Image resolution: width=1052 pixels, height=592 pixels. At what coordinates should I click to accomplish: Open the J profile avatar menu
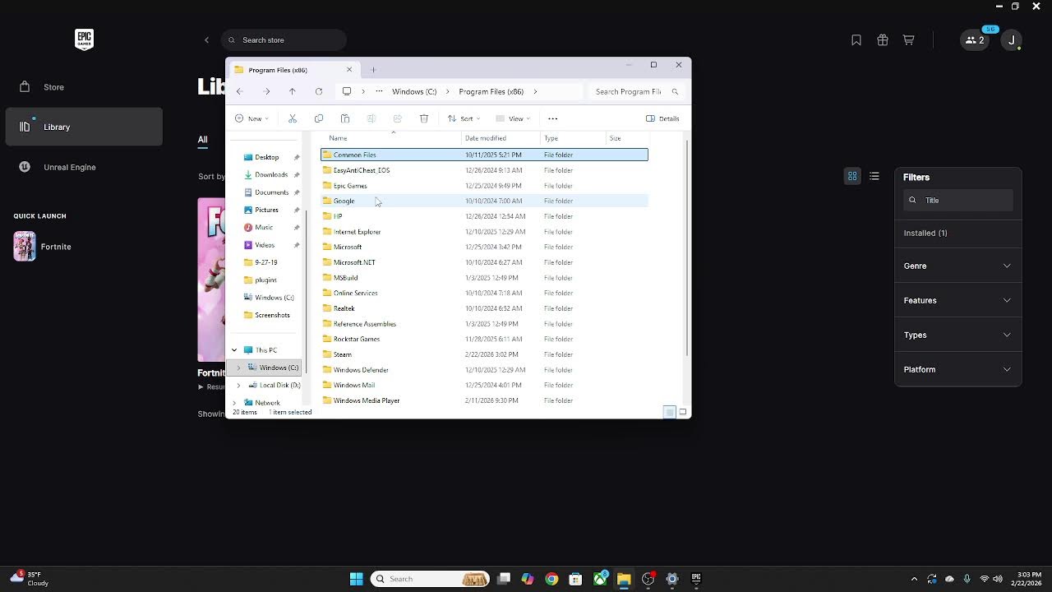[1012, 40]
